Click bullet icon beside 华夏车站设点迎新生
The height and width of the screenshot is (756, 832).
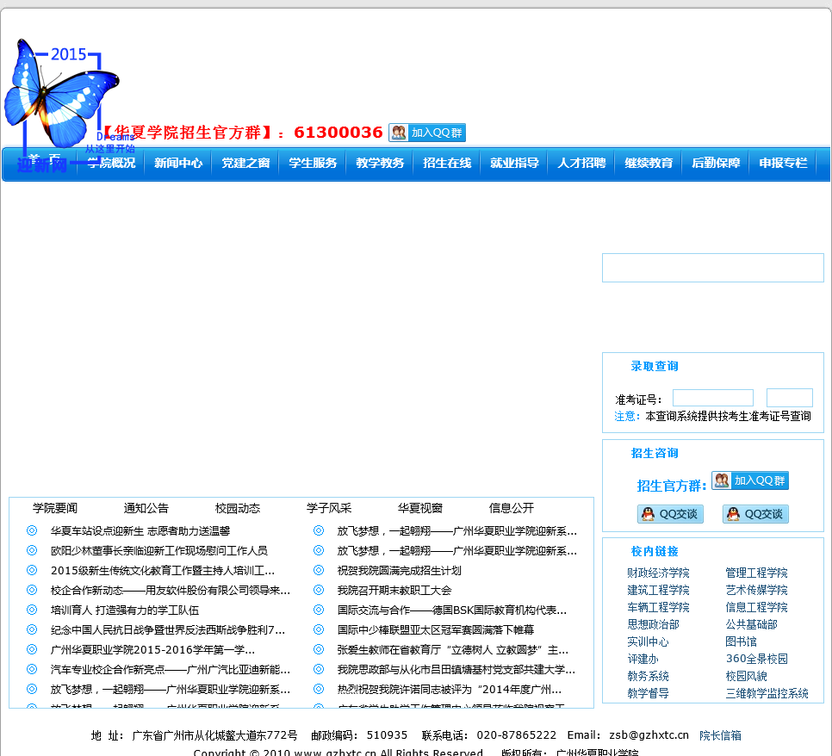pos(32,530)
